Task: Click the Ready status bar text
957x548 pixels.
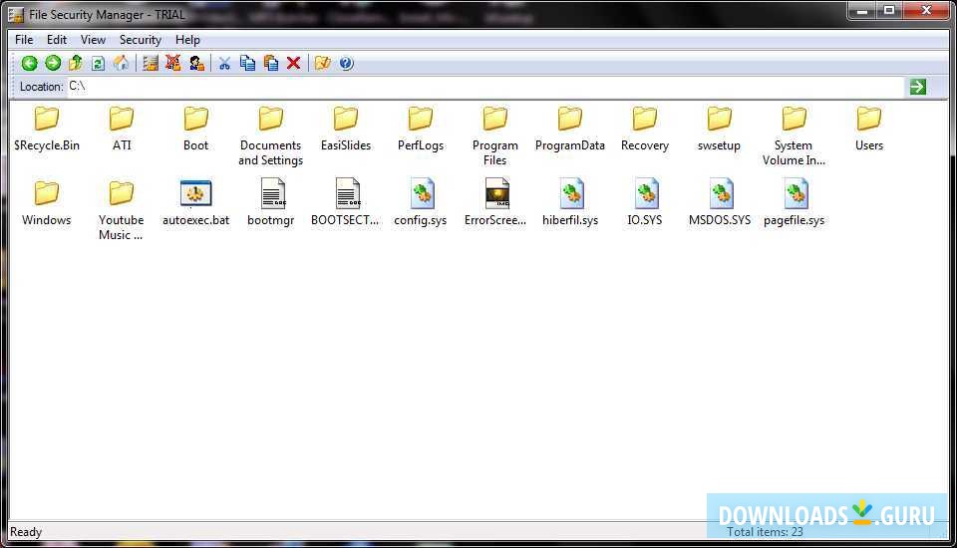Action: click(x=26, y=532)
